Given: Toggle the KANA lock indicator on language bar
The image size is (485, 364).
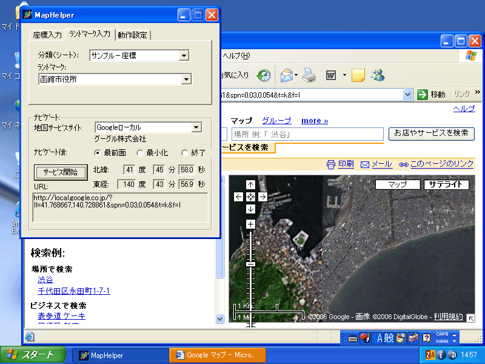Looking at the screenshot, I should tap(442, 341).
